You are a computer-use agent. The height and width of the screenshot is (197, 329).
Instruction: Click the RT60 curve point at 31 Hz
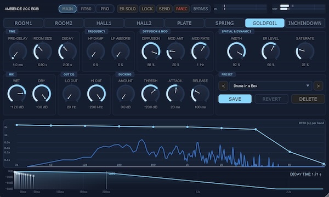tap(17, 125)
